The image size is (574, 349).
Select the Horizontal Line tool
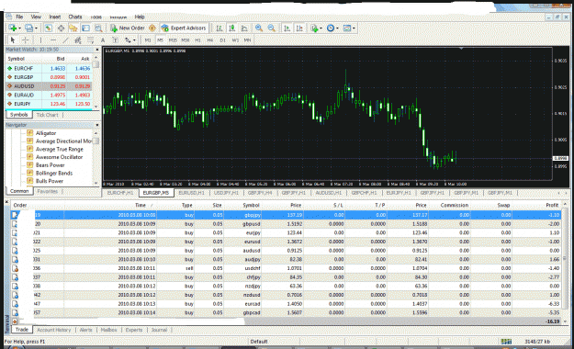tap(53, 39)
